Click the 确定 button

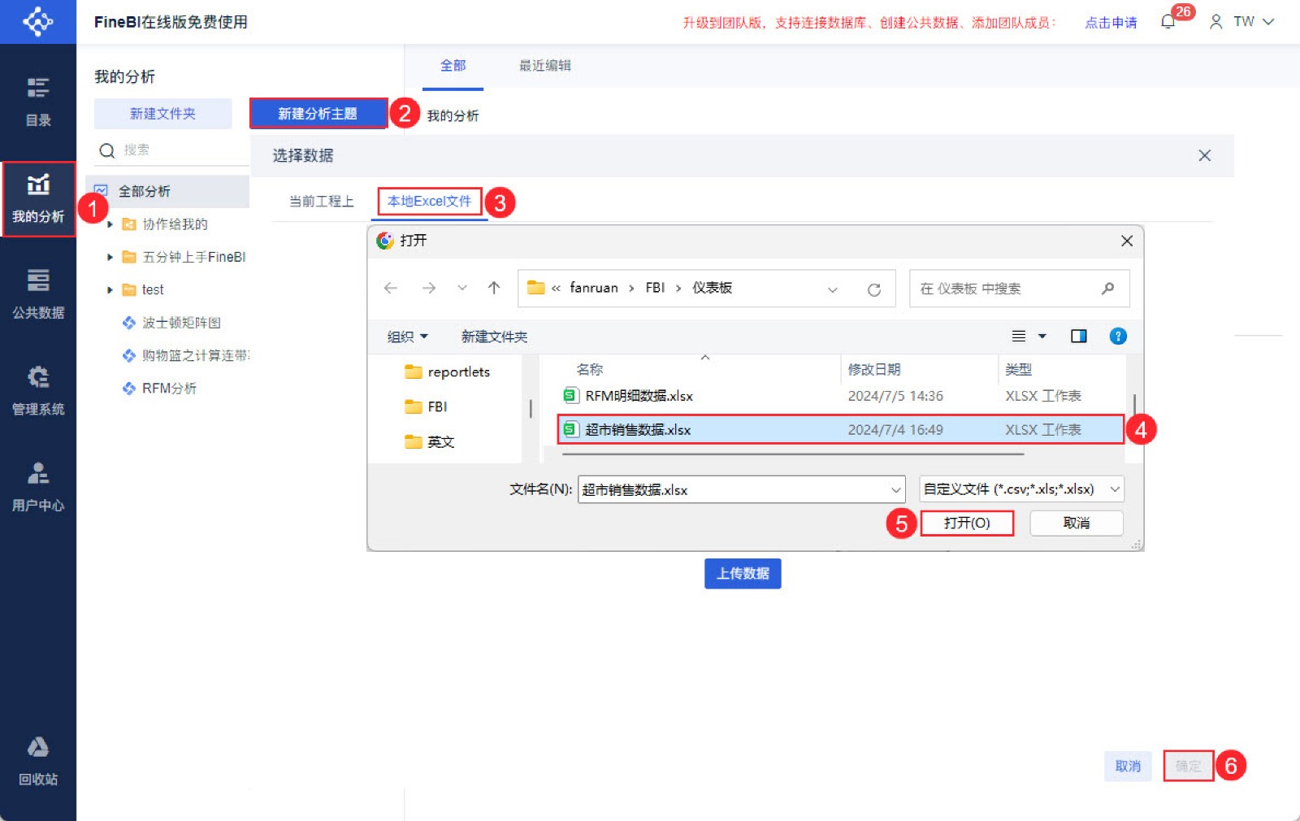(1188, 766)
